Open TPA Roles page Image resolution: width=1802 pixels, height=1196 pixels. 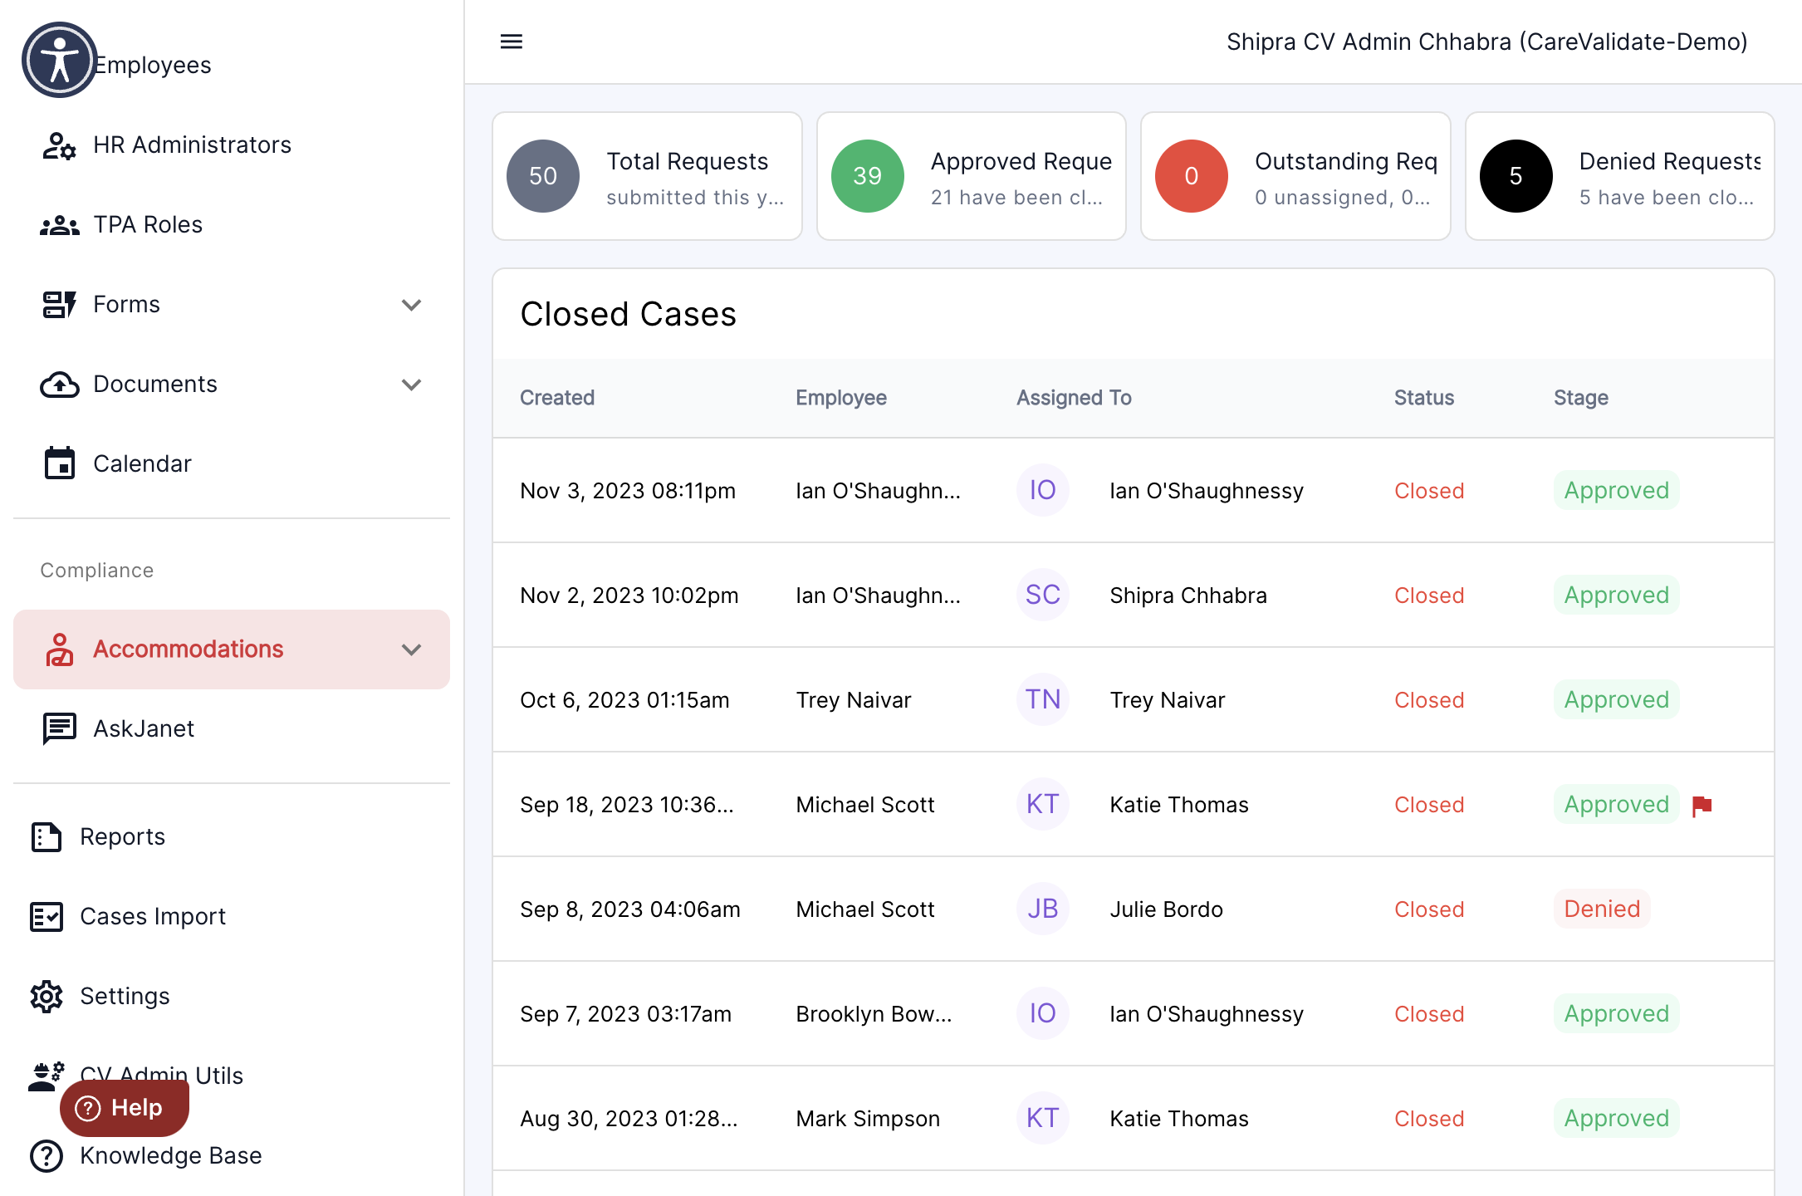[x=232, y=225]
